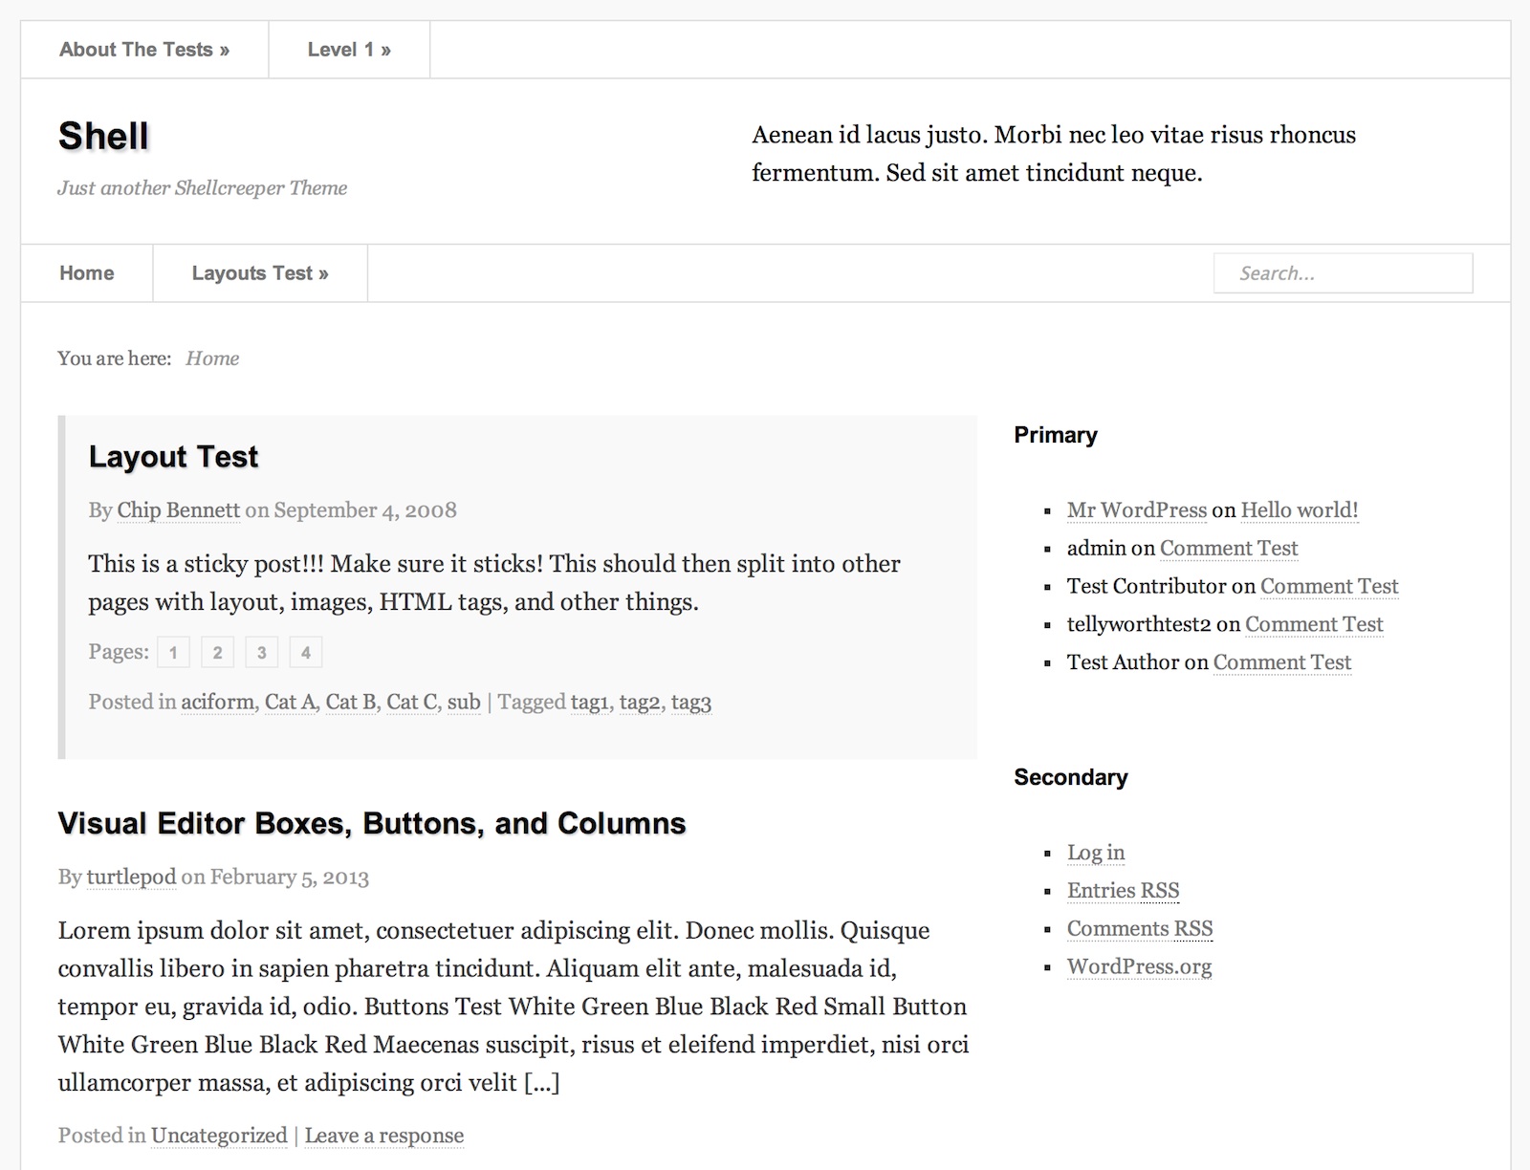The width and height of the screenshot is (1530, 1170).
Task: Click the Leave a response link
Action: (384, 1136)
